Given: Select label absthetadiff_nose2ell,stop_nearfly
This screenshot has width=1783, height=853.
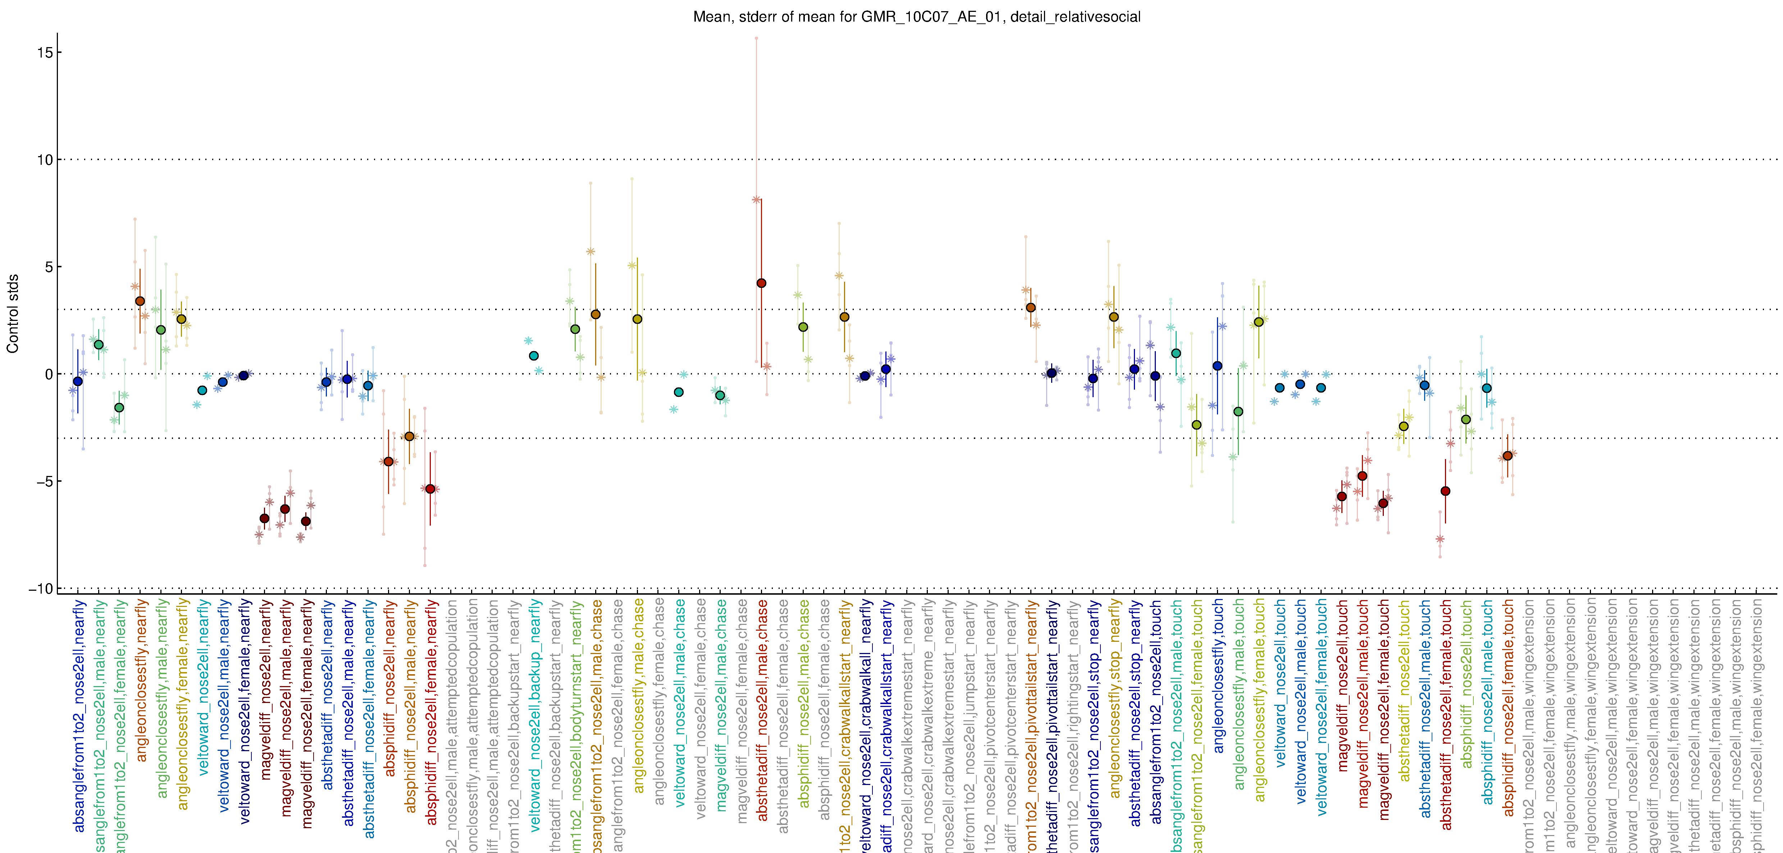Looking at the screenshot, I should click(1136, 712).
